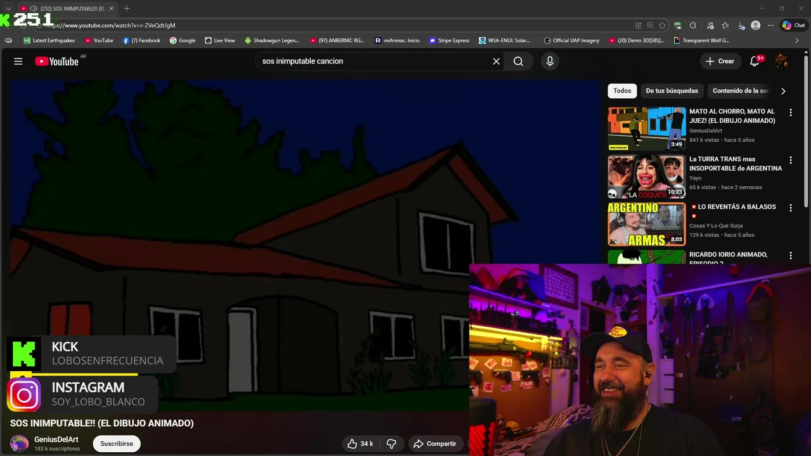Subscribe with the Suscribirse button

click(117, 443)
